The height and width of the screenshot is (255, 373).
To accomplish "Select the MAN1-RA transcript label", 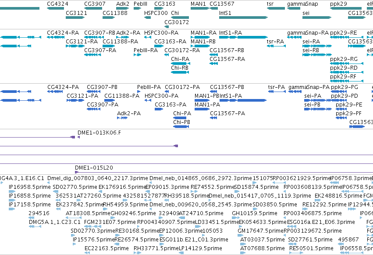I will click(203, 32).
